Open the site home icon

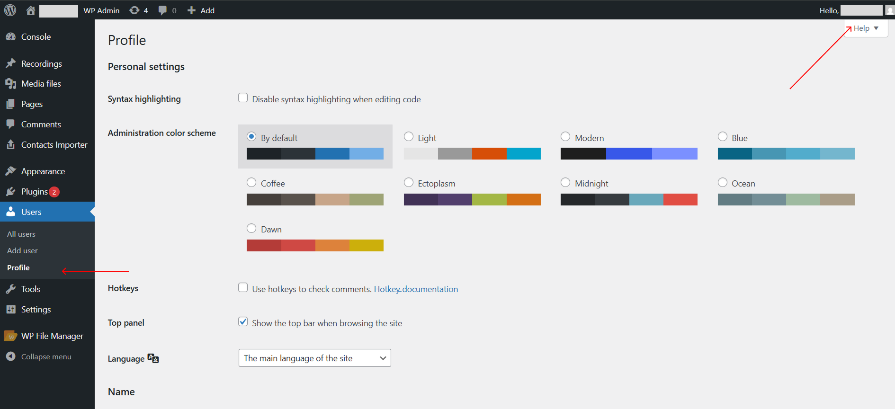click(31, 10)
